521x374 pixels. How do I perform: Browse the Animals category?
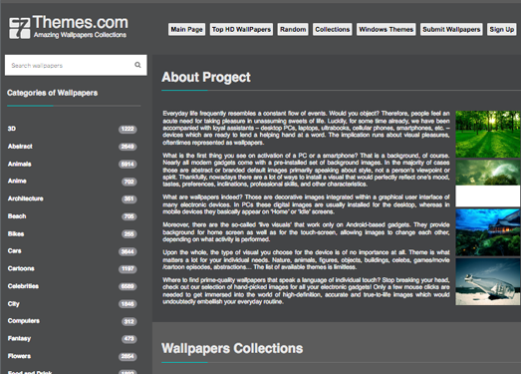click(19, 164)
